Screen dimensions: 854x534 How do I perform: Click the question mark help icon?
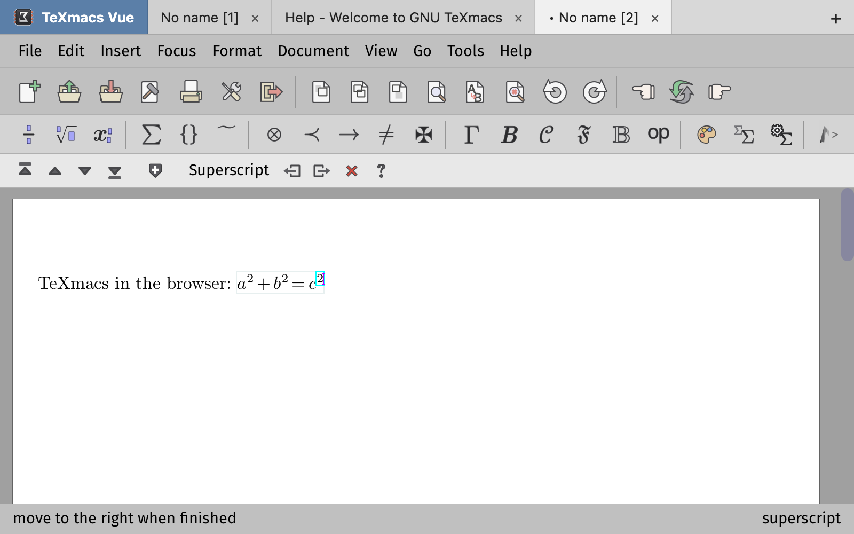point(381,171)
